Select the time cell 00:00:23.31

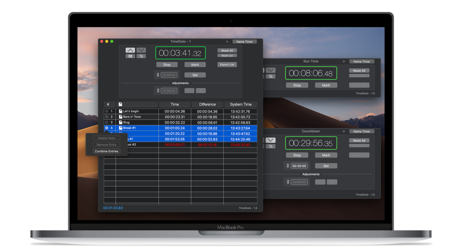click(x=175, y=117)
